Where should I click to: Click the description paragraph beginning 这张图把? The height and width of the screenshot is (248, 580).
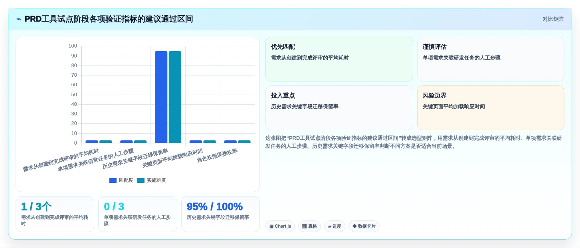pos(415,142)
